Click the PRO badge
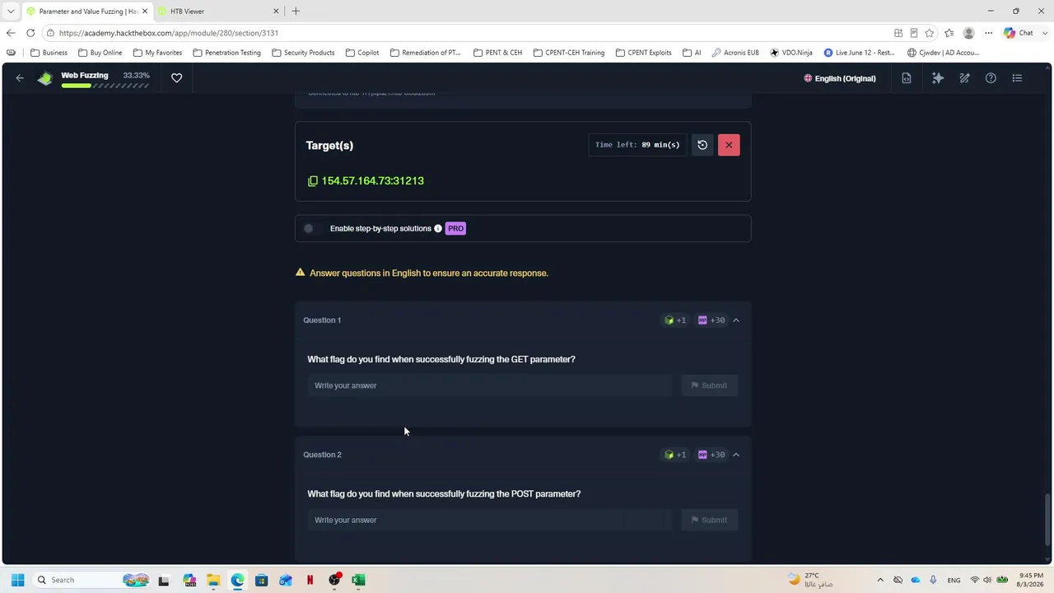This screenshot has width=1054, height=593. tap(455, 228)
